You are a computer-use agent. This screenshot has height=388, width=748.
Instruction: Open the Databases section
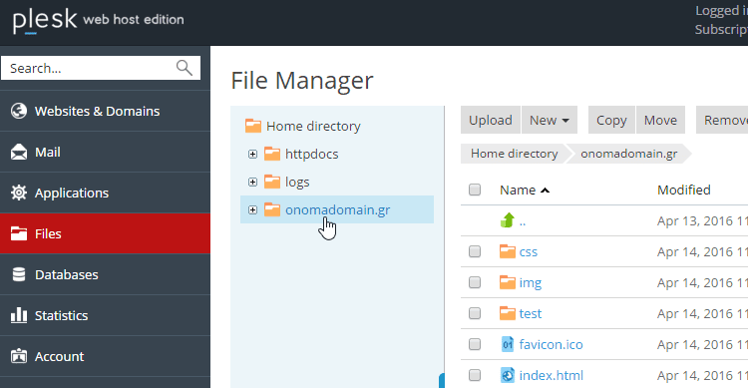105,274
